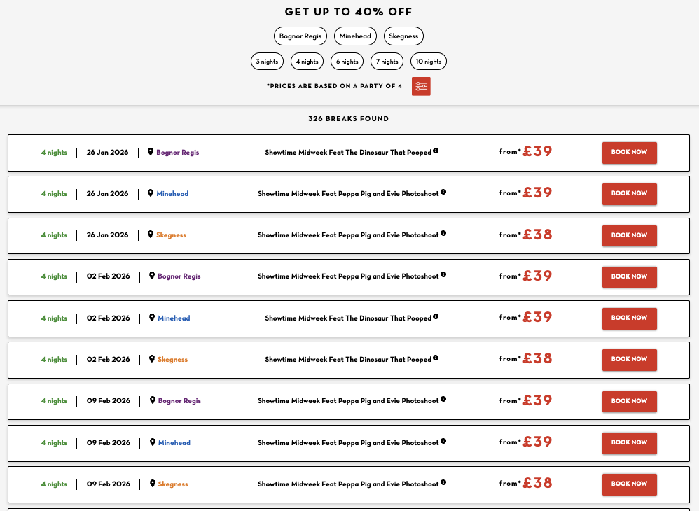Open Minehead location link for 02 Feb
The image size is (699, 511).
[x=174, y=318]
